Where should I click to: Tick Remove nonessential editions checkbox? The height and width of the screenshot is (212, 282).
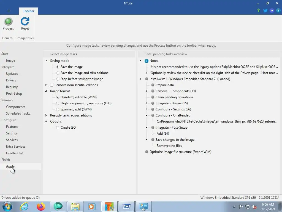(x=51, y=85)
